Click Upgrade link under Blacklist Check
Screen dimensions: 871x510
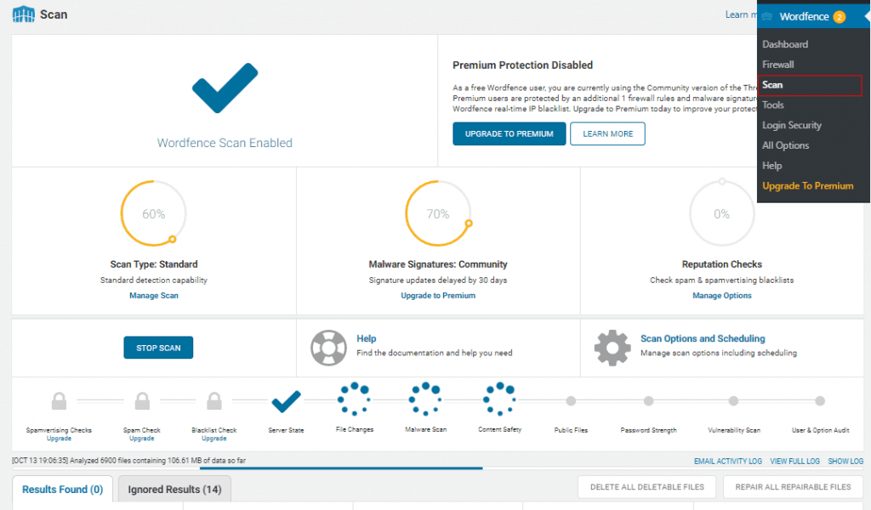coord(213,439)
